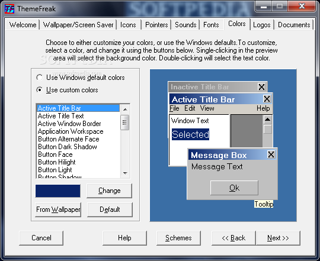The width and height of the screenshot is (320, 261).
Task: Click the Selected highlighted text in preview
Action: 190,134
